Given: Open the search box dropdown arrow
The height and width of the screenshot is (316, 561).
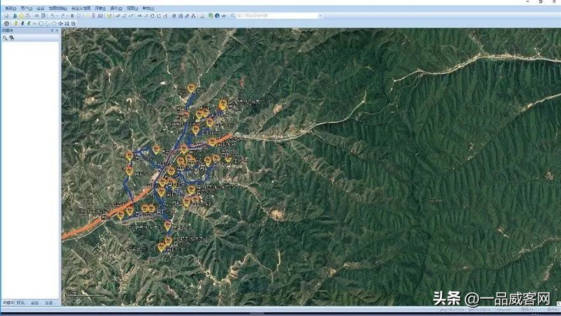Looking at the screenshot, I should (320, 16).
